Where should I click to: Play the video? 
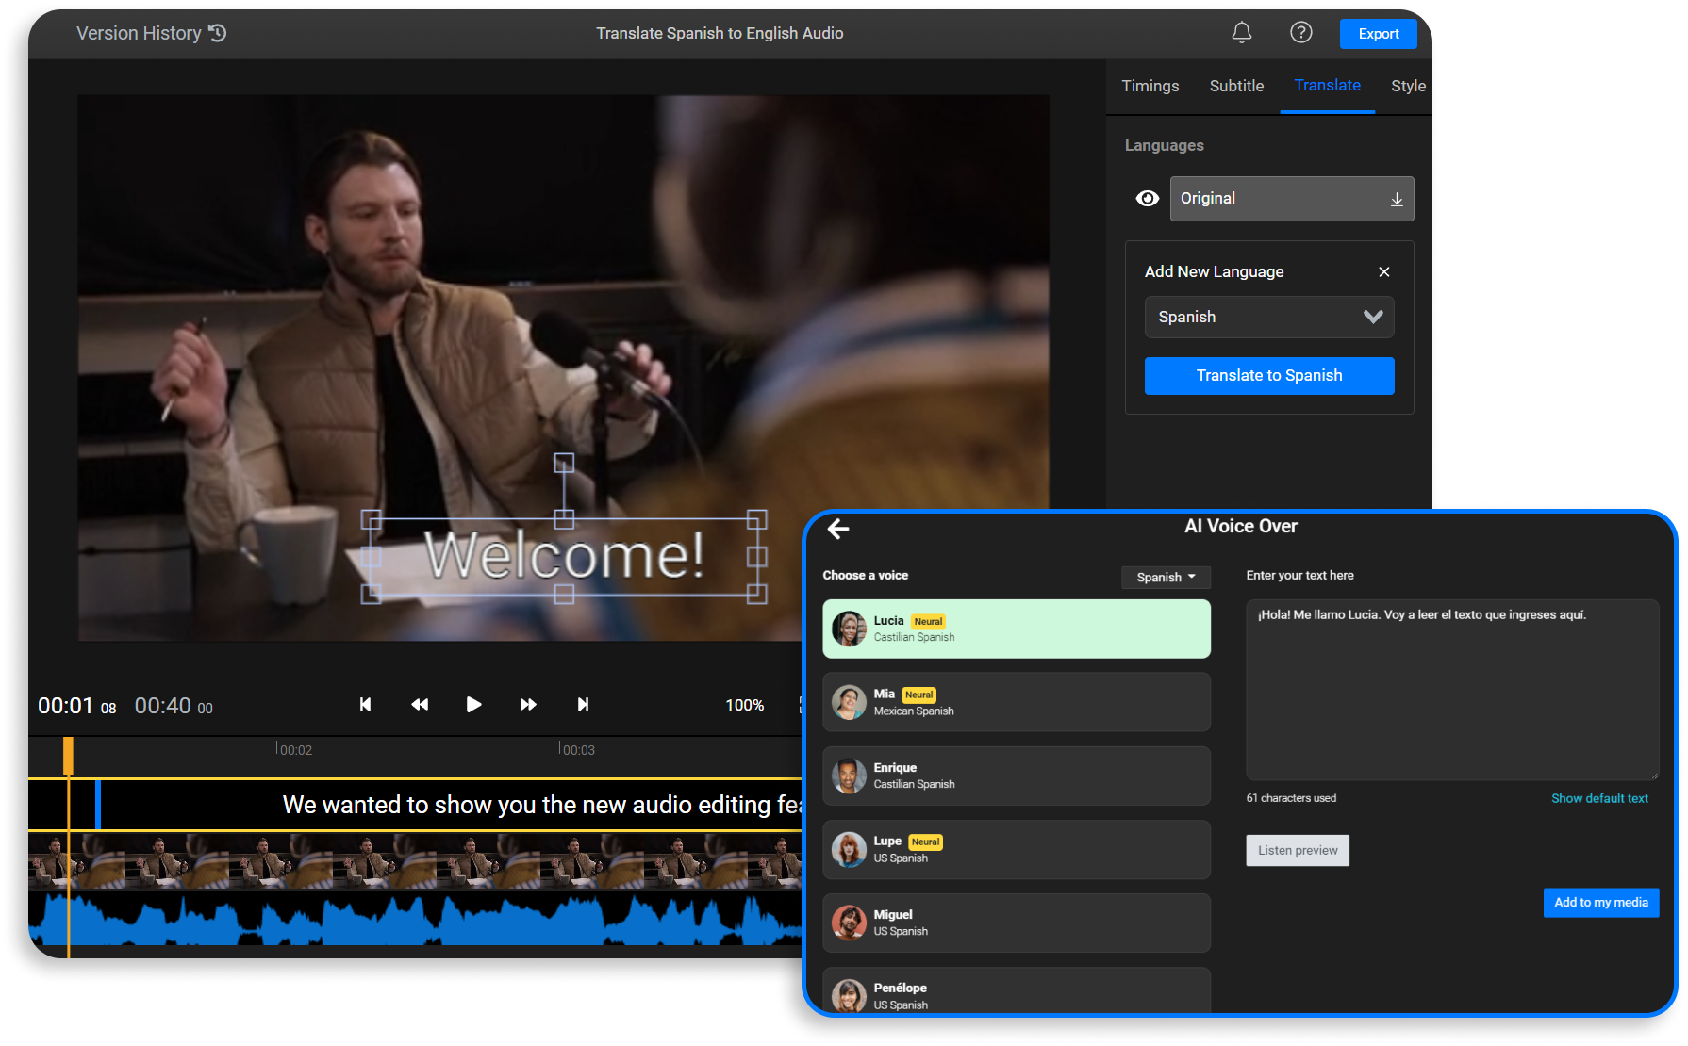click(x=473, y=705)
